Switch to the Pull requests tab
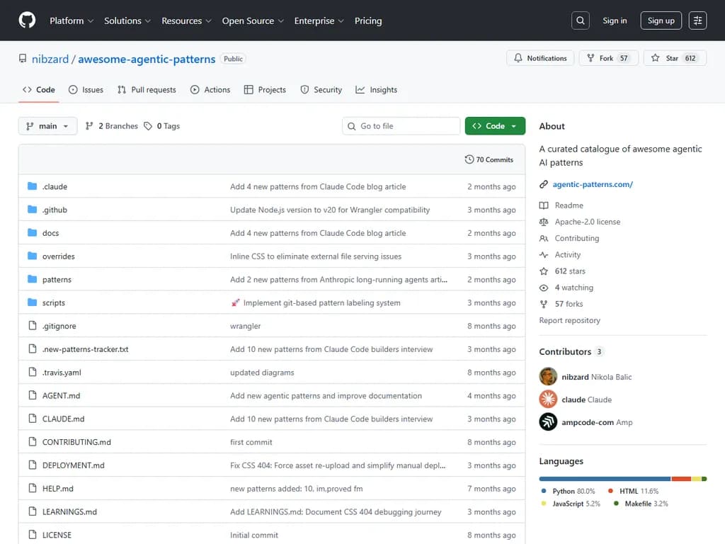Image resolution: width=725 pixels, height=544 pixels. point(147,90)
